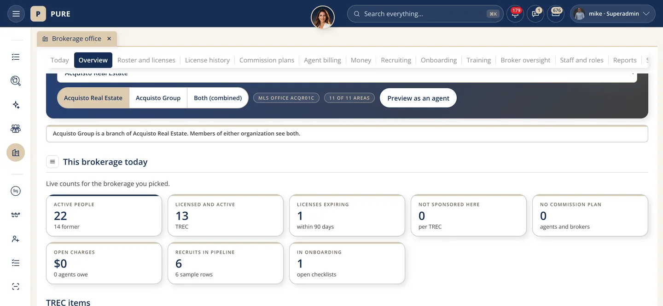Image resolution: width=663 pixels, height=306 pixels.
Task: Click the Live counts description text
Action: tap(108, 184)
